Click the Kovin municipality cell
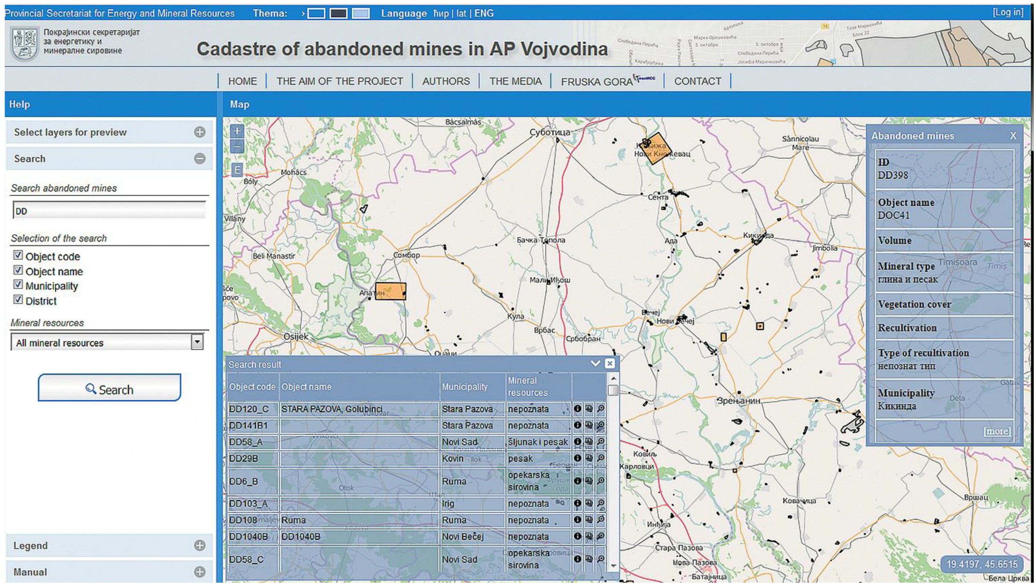1036x588 pixels. (x=473, y=458)
